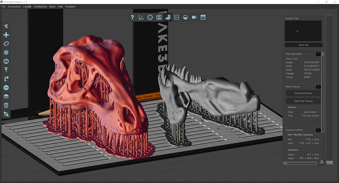
Task: Click the bottom crosshair tool in left sidebar
Action: pyautogui.click(x=6, y=114)
